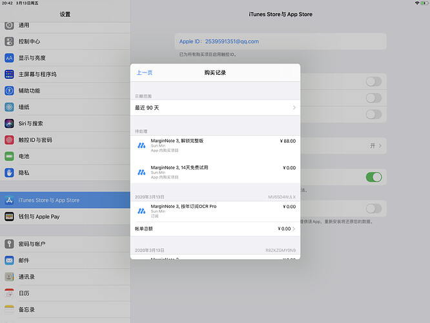The image size is (430, 323).
Task: Open Control Center (控制中心) icon
Action: [x=9, y=41]
